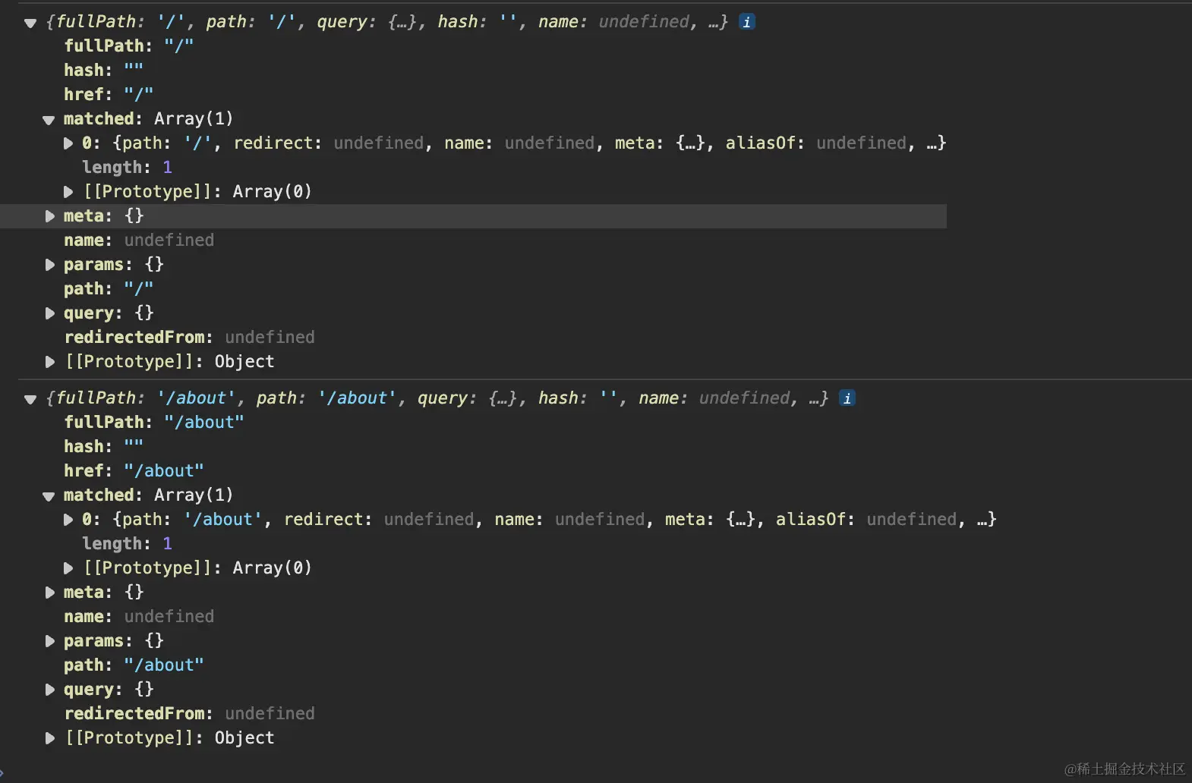Expand meta: {} in the '/about' object
Image resolution: width=1192 pixels, height=783 pixels.
50,593
